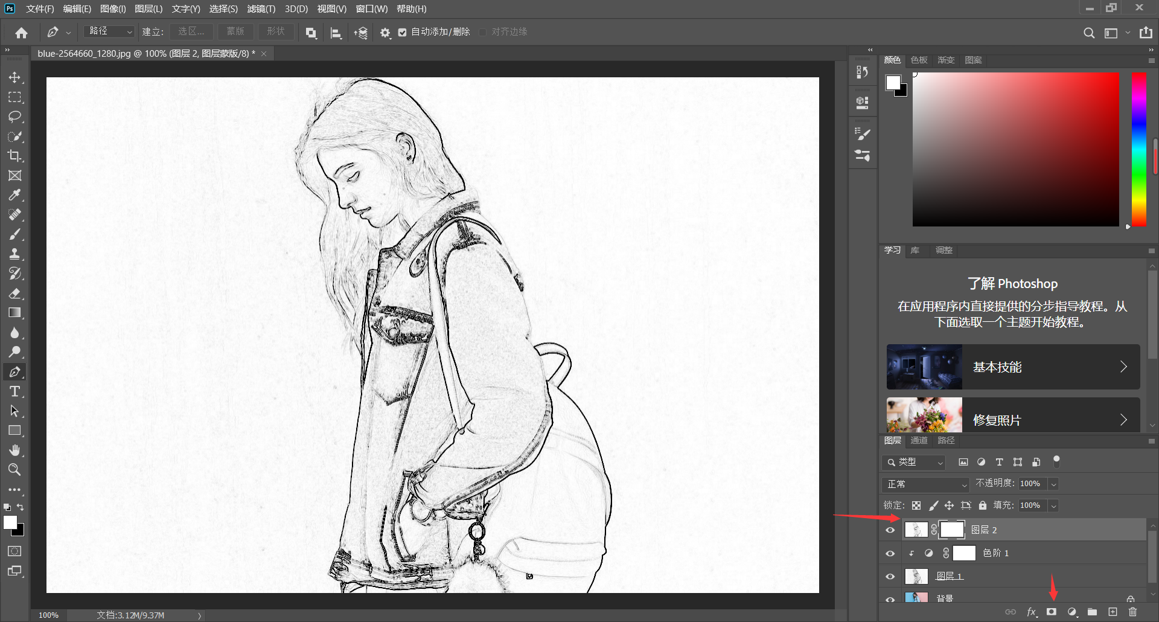
Task: Select the Zoom tool in toolbar
Action: pos(14,469)
